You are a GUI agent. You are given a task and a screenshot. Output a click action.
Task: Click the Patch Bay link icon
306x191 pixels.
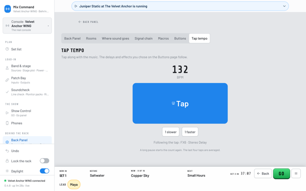coord(7,80)
